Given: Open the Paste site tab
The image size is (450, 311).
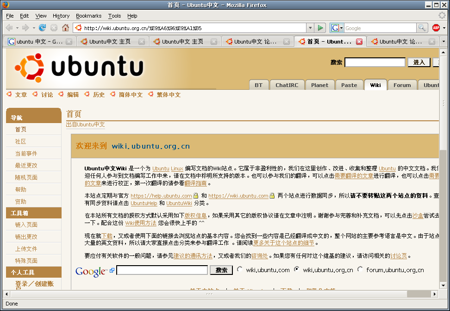Looking at the screenshot, I should point(349,85).
